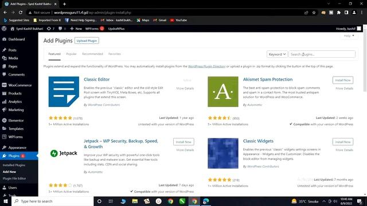Image resolution: width=367 pixels, height=206 pixels.
Task: Open the Maps bookmark
Action: [143, 21]
